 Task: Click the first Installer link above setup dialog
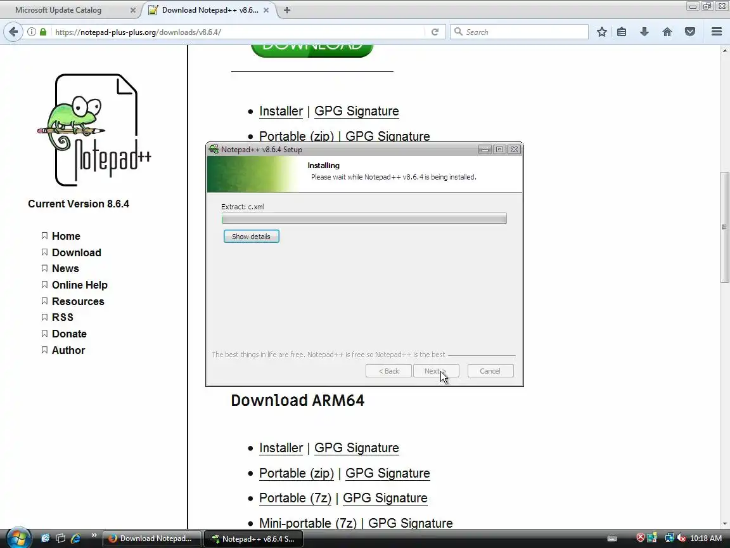[281, 112]
